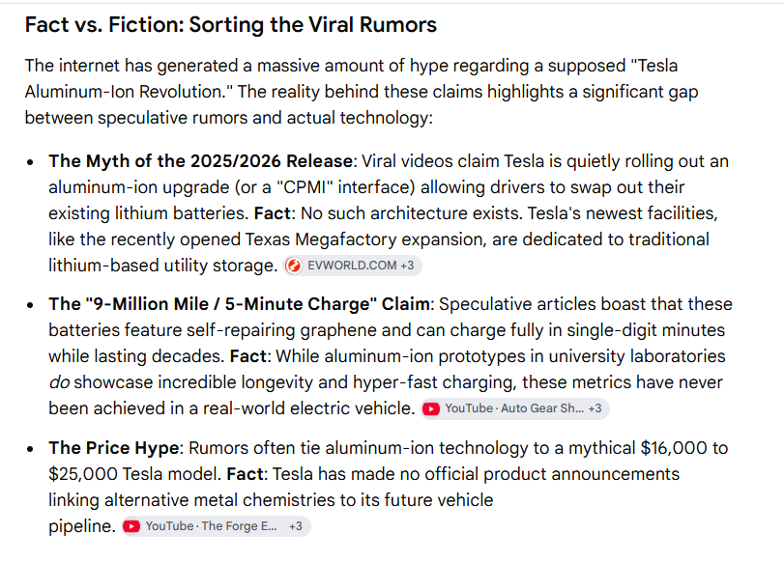Click the EVWORLD.COM source favicon icon

[294, 266]
